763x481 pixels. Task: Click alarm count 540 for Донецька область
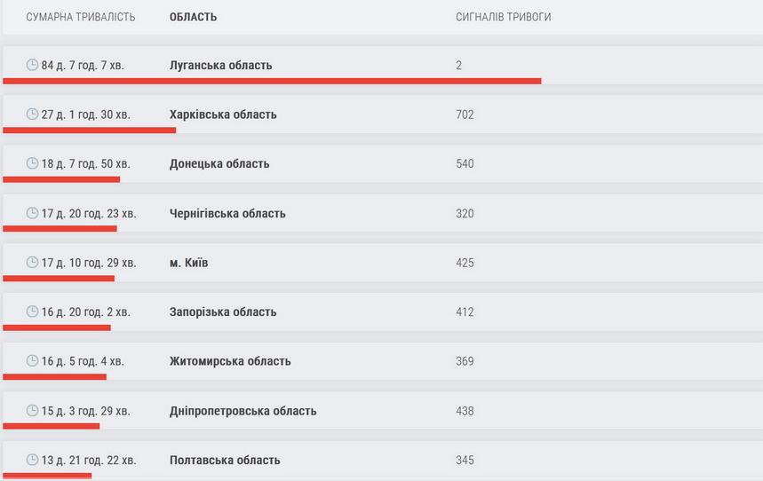click(465, 164)
